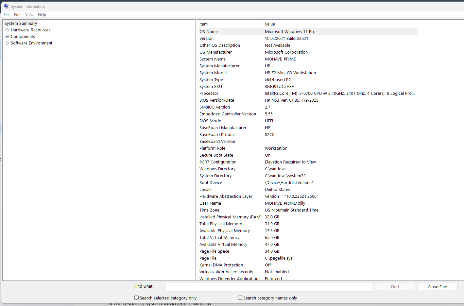Select the BIOS Mode row
Viewport: 464px width, 306px height.
click(x=308, y=121)
